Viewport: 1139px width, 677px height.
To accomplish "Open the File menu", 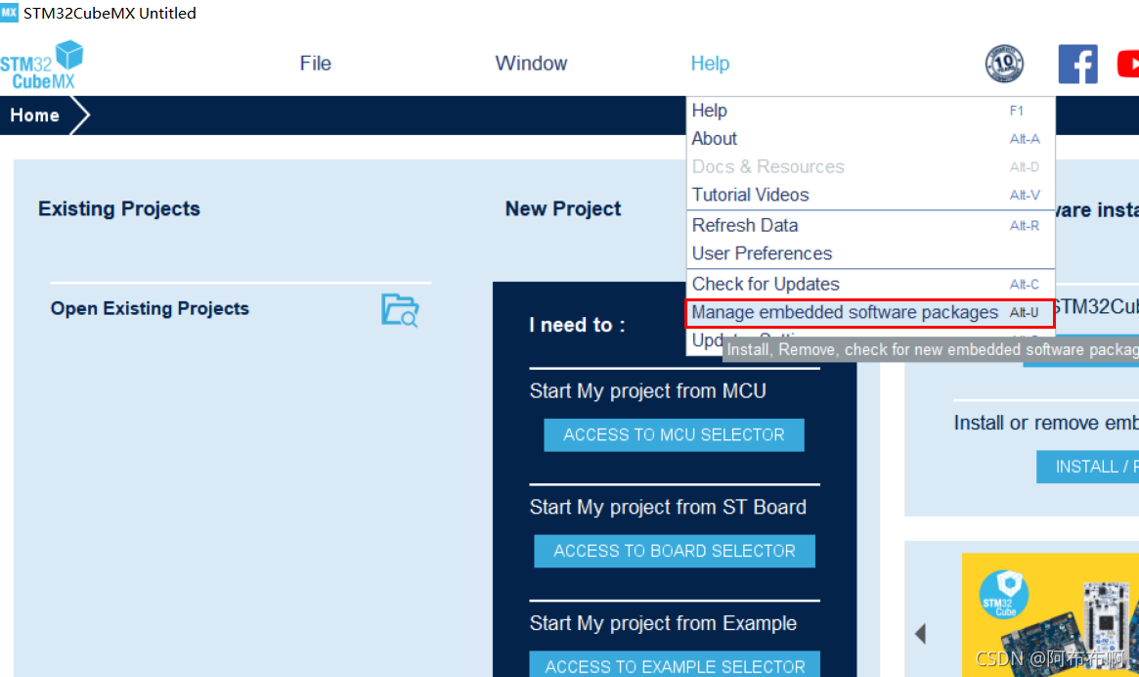I will click(x=315, y=64).
